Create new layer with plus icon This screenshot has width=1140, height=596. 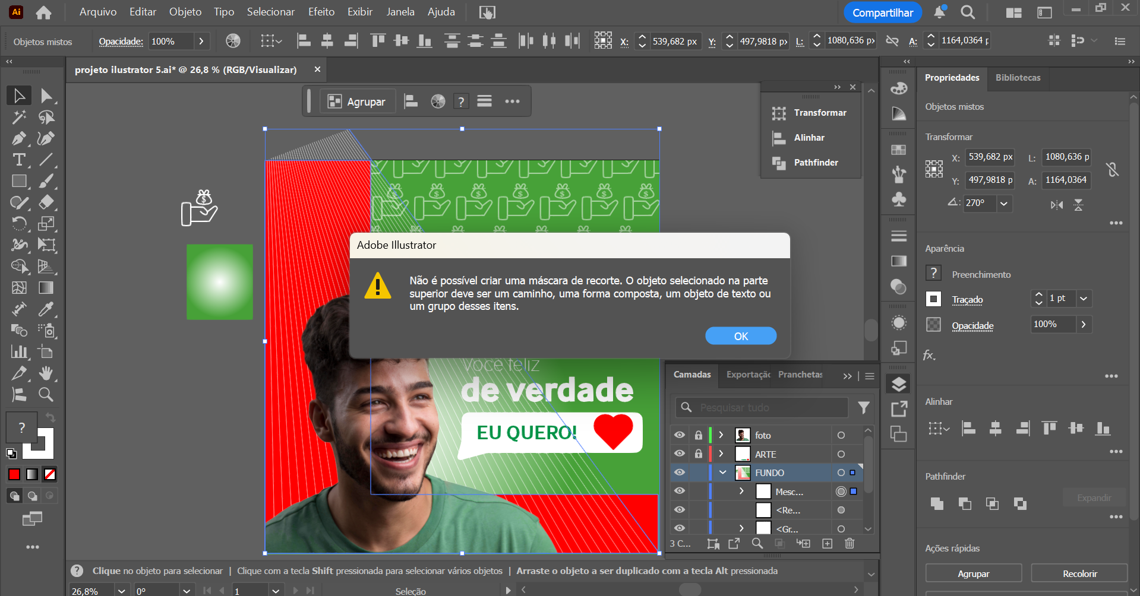point(827,543)
